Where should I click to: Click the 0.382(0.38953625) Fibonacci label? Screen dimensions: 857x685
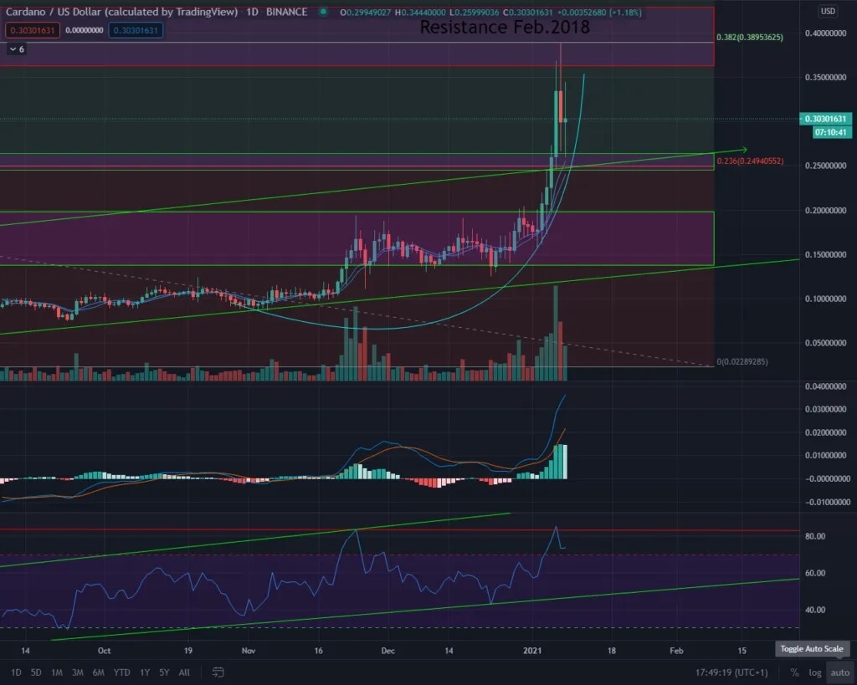tap(749, 37)
